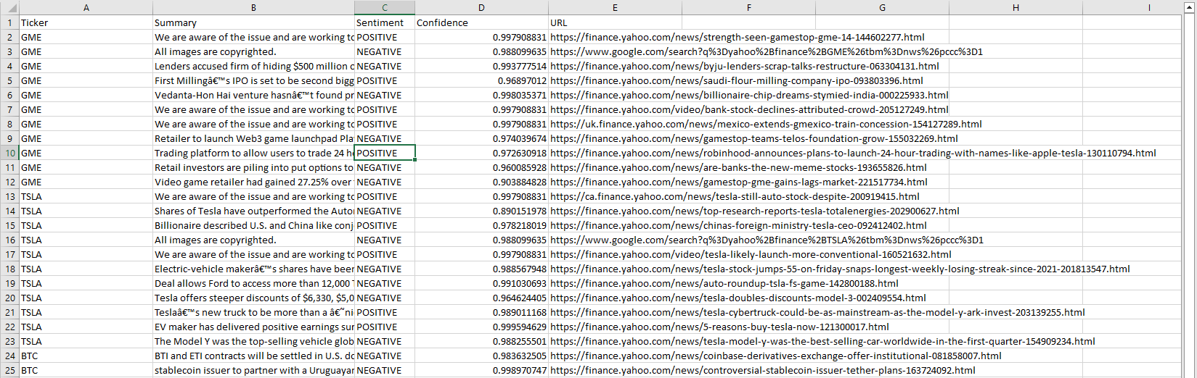Select summary 'Shares of Tesla have outperformed'
Viewport: 1197px width, 378px height.
253,211
